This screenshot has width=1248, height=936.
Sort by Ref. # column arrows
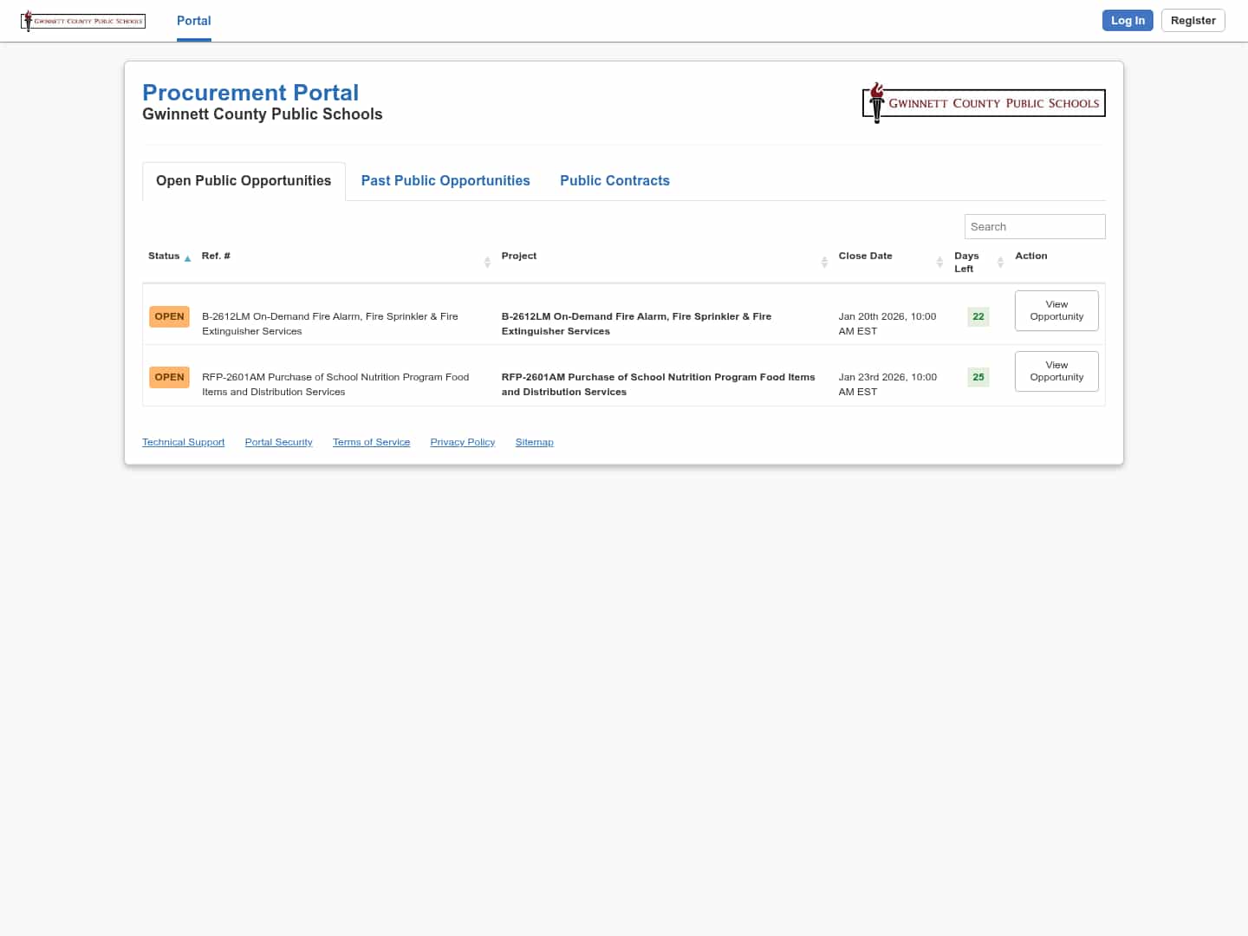[x=487, y=262]
